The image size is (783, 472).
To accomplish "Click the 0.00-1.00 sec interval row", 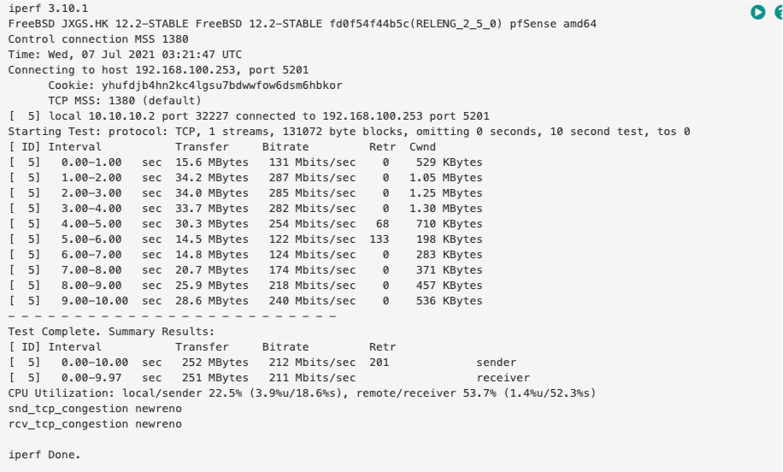I will [x=85, y=162].
